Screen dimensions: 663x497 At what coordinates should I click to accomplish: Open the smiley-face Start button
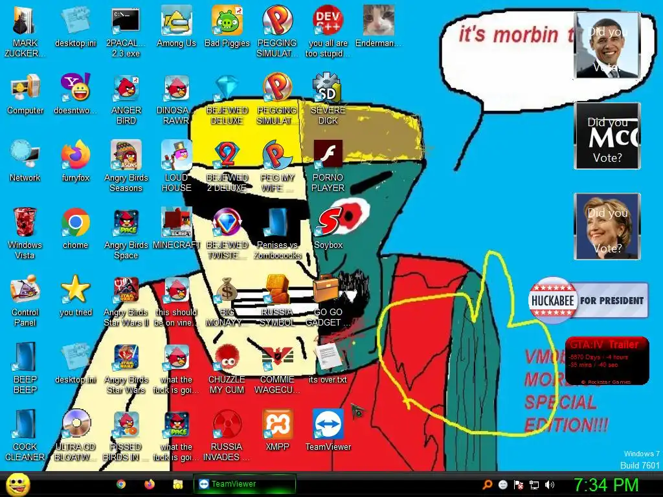click(x=17, y=484)
